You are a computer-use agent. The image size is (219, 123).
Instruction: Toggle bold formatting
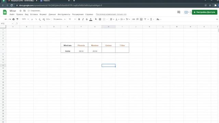79,19
